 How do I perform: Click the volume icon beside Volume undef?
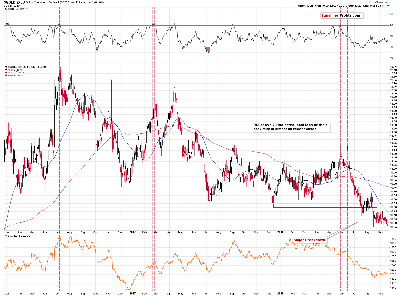6,75
